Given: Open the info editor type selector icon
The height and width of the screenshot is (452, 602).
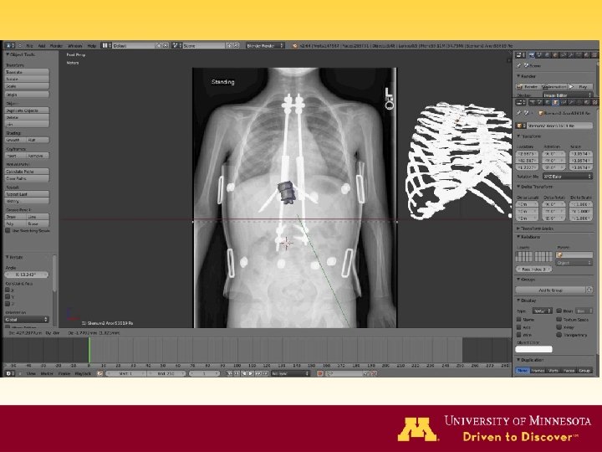Looking at the screenshot, I should (10, 45).
